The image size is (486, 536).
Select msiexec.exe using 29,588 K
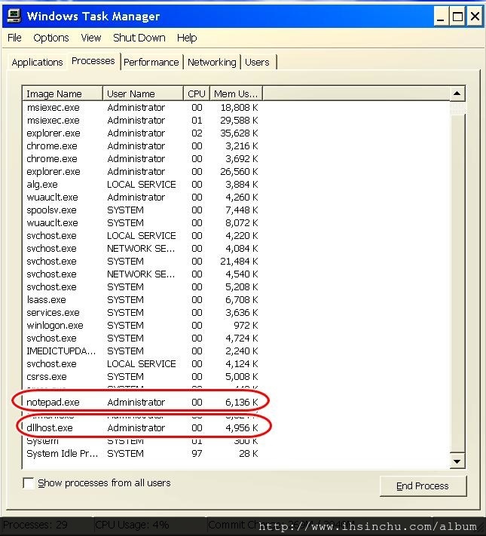[x=142, y=121]
